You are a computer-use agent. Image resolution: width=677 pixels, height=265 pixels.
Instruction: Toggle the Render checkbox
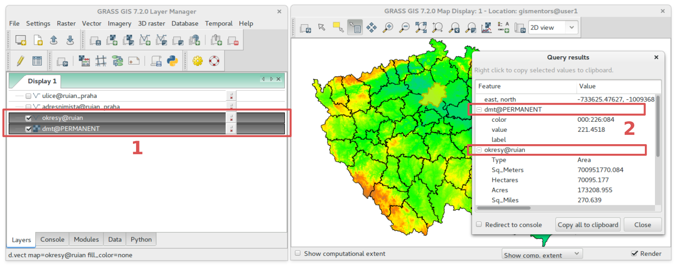[634, 254]
